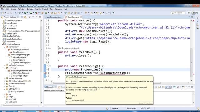Click the status bar icon beside Writable

click(107, 108)
